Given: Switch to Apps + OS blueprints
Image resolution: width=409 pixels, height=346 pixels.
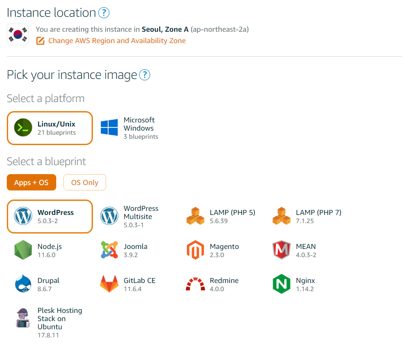Looking at the screenshot, I should point(31,182).
